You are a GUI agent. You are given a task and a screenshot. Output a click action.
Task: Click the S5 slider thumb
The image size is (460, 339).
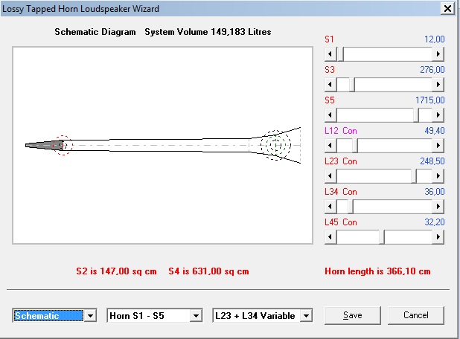pyautogui.click(x=416, y=114)
